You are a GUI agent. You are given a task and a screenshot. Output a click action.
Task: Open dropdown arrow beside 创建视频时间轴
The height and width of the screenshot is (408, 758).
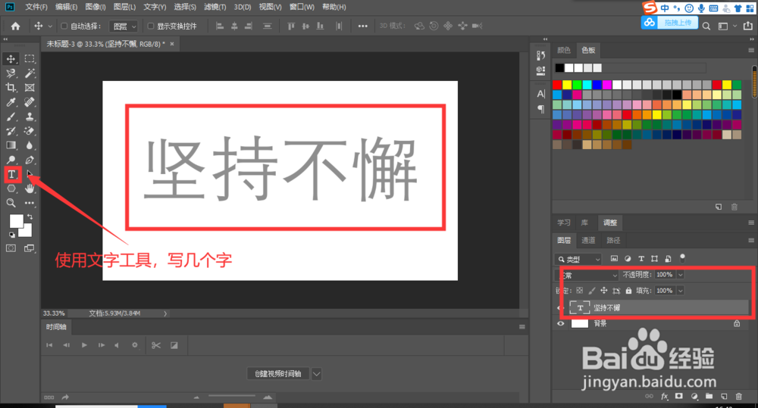pyautogui.click(x=316, y=374)
